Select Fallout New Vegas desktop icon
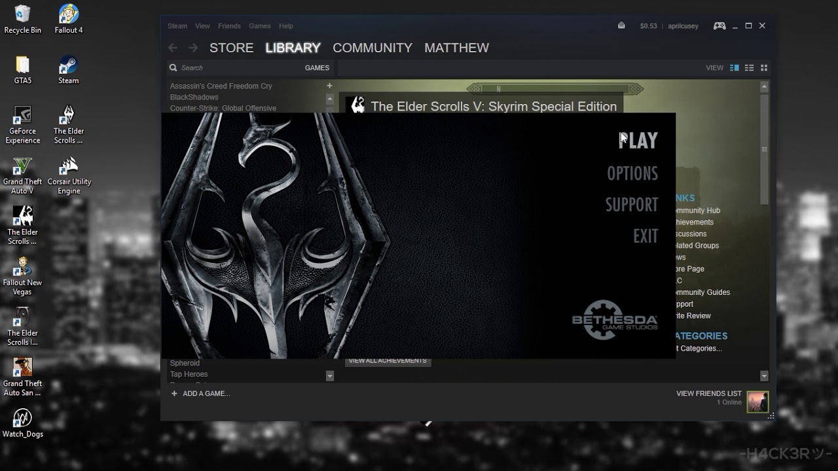This screenshot has height=471, width=838. [x=22, y=276]
